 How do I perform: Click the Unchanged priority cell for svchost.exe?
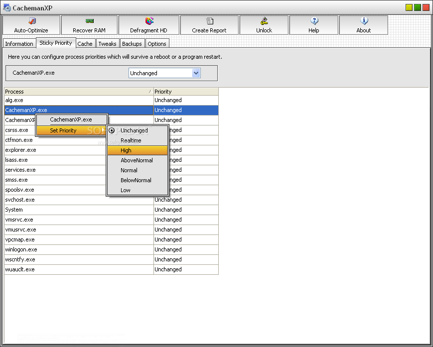pyautogui.click(x=186, y=200)
